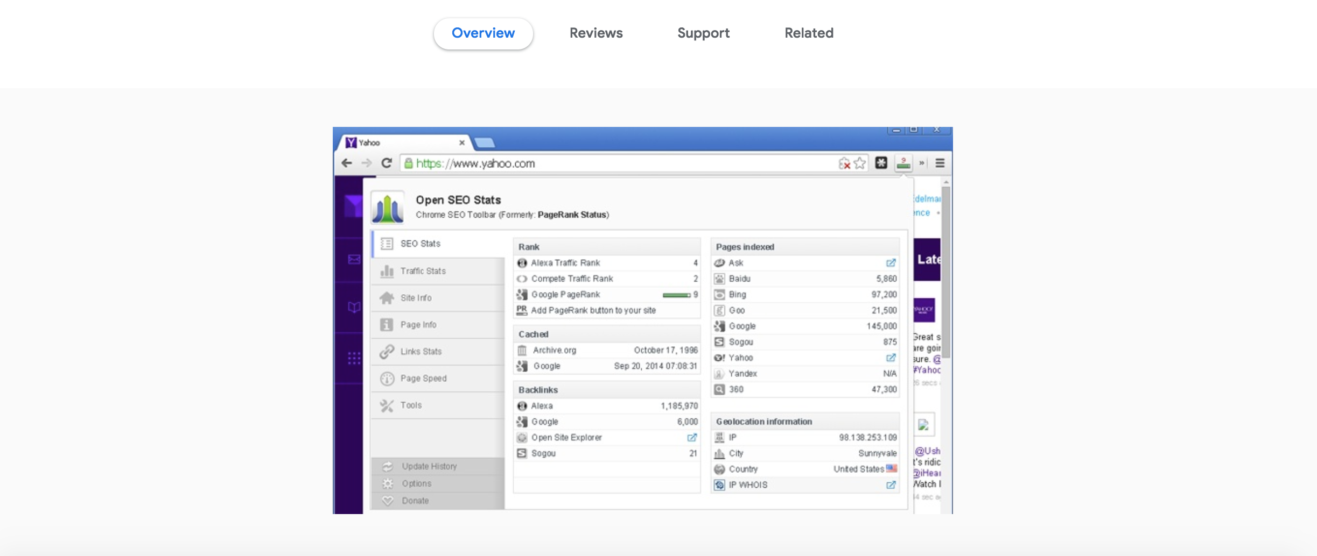Click the Yahoo logo in the purple sidebar
The width and height of the screenshot is (1317, 556).
click(x=353, y=206)
